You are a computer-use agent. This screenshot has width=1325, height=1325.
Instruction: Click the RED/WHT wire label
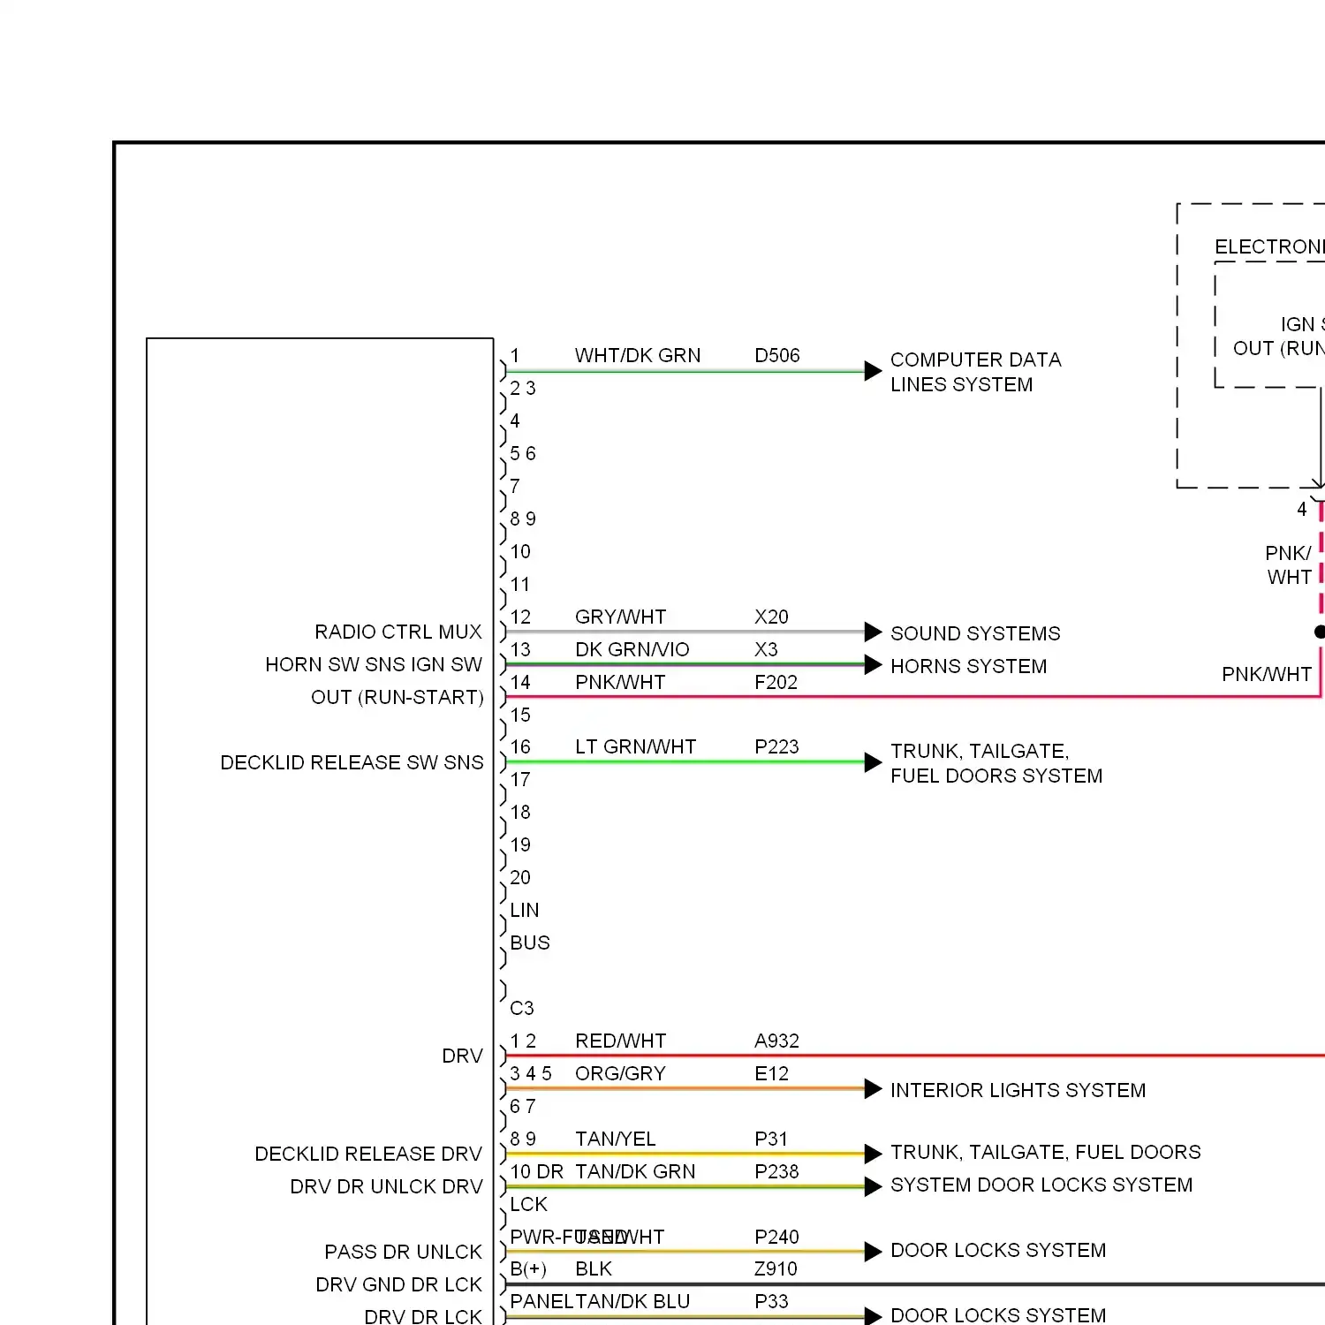click(x=621, y=1041)
